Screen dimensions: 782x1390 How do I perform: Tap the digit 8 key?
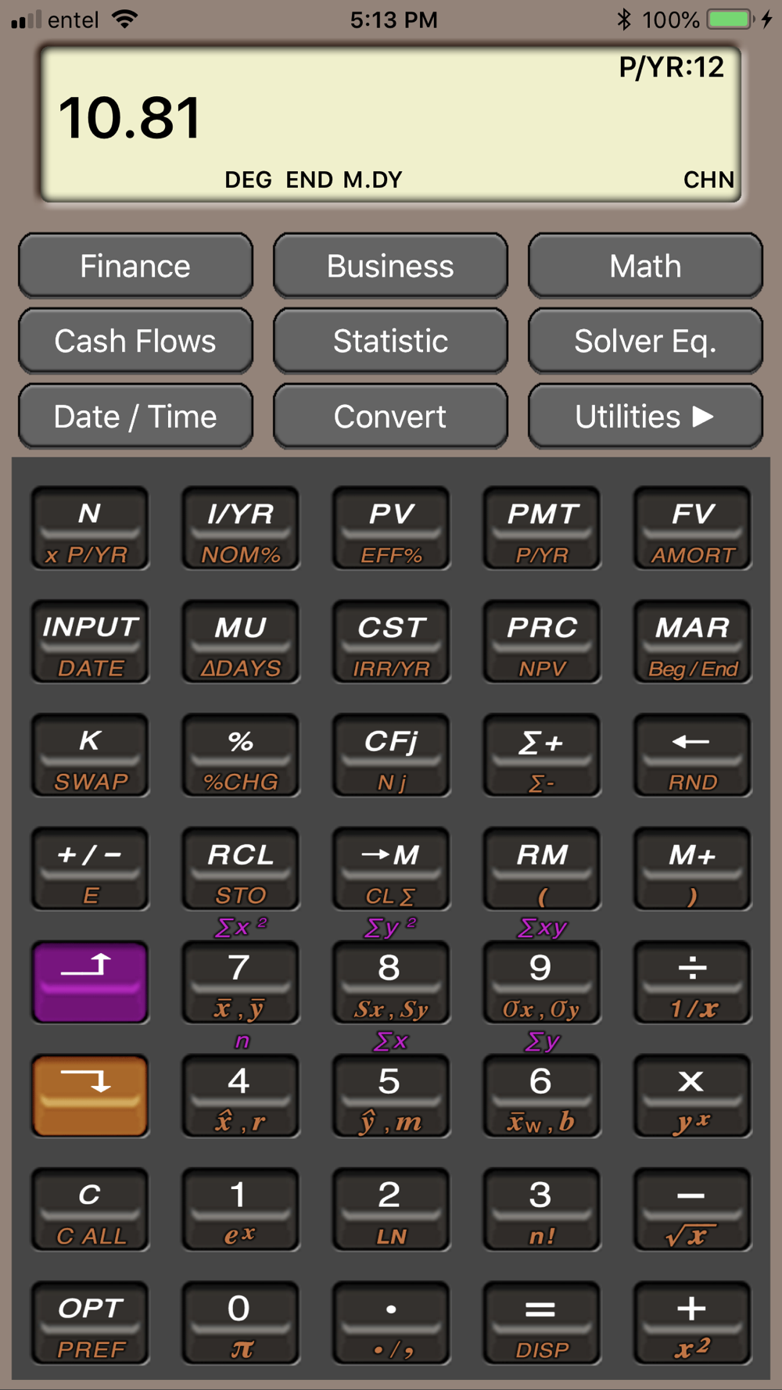391,982
